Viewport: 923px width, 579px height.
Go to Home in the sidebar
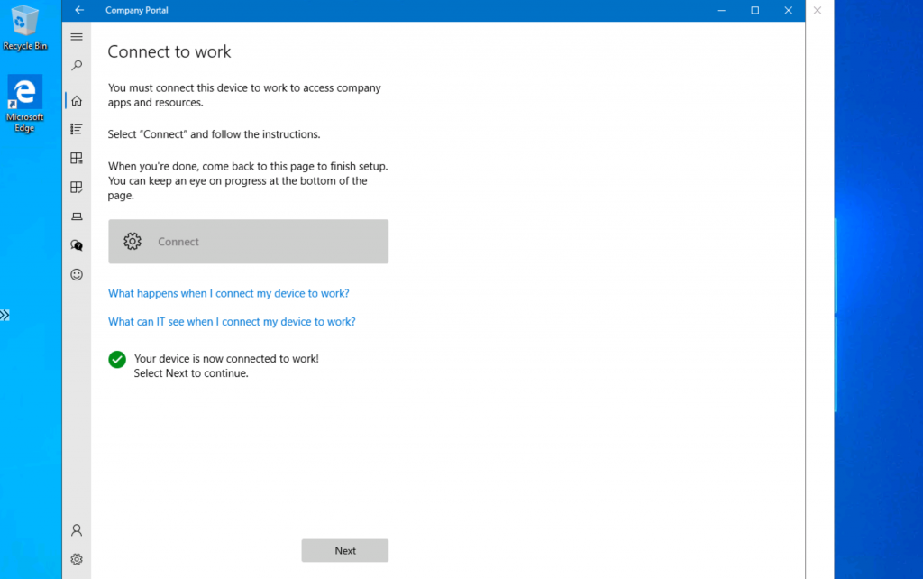pyautogui.click(x=77, y=101)
